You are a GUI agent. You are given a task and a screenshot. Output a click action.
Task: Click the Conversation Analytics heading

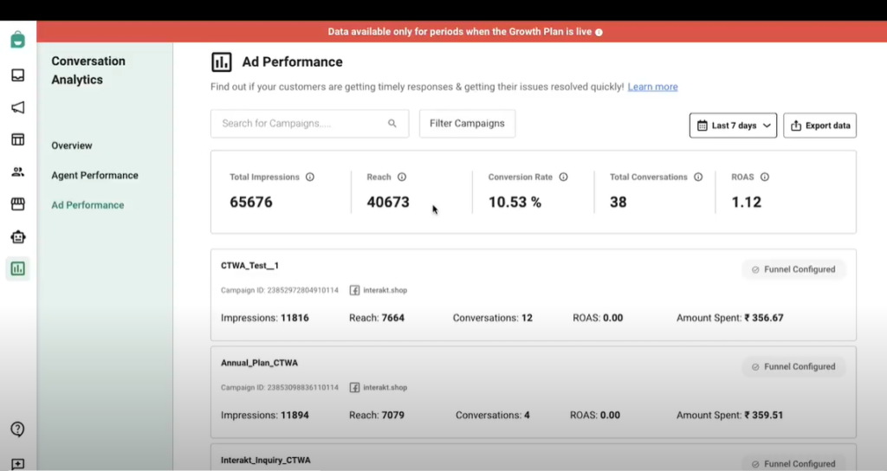click(88, 70)
